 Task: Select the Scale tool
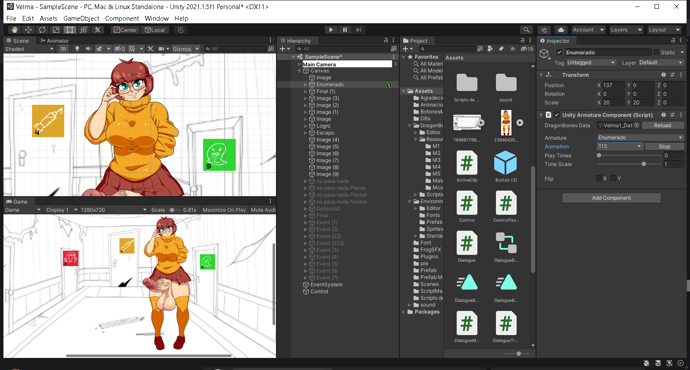(x=56, y=30)
